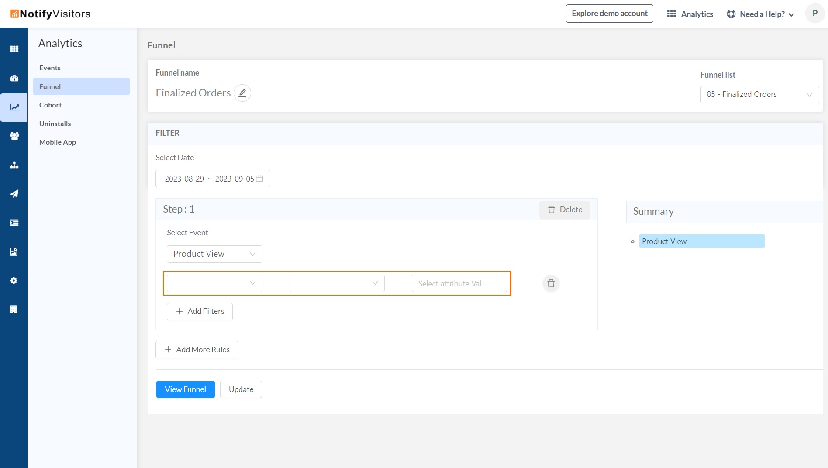Click the grid apps icon in sidebar
The image size is (828, 468).
pyautogui.click(x=14, y=49)
